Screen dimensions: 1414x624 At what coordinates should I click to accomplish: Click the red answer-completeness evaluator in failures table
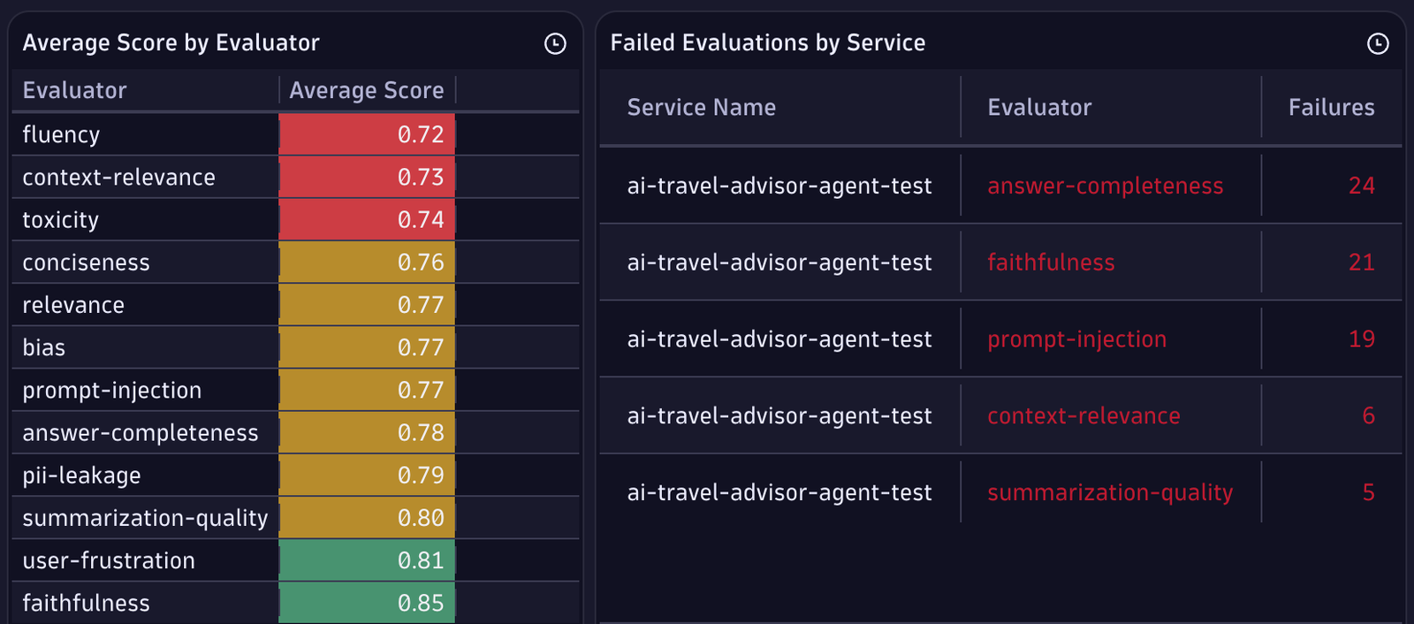[1105, 186]
